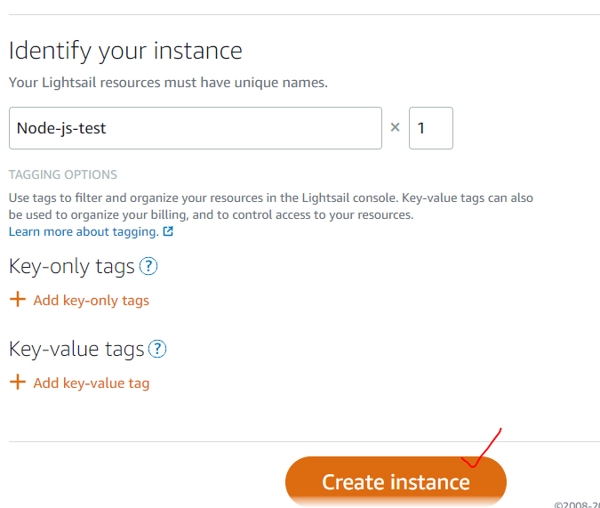Click the TAGGING OPTIONS label
Viewport: 600px width, 508px height.
pos(63,174)
